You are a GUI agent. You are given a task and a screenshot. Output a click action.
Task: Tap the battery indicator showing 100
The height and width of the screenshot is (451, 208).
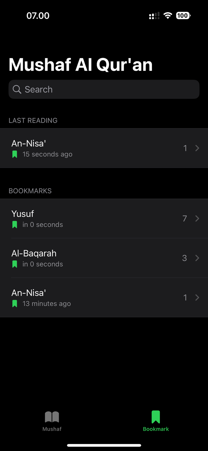182,15
